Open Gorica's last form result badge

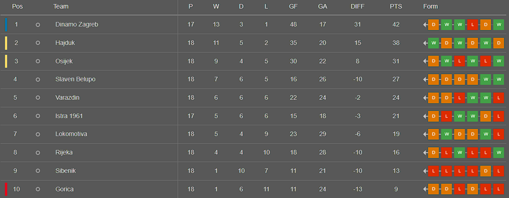click(x=498, y=189)
